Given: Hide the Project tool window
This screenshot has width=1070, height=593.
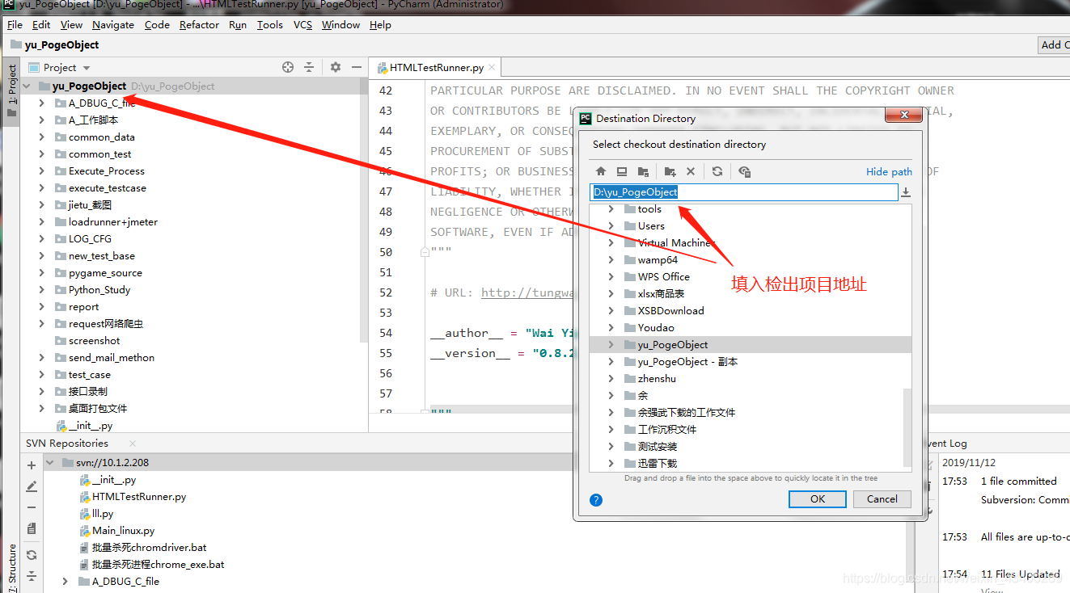Looking at the screenshot, I should 355,67.
